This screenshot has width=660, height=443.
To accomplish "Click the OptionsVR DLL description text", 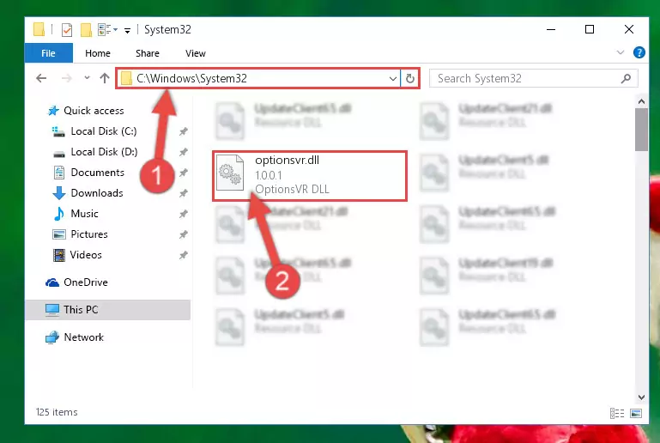I will point(292,190).
